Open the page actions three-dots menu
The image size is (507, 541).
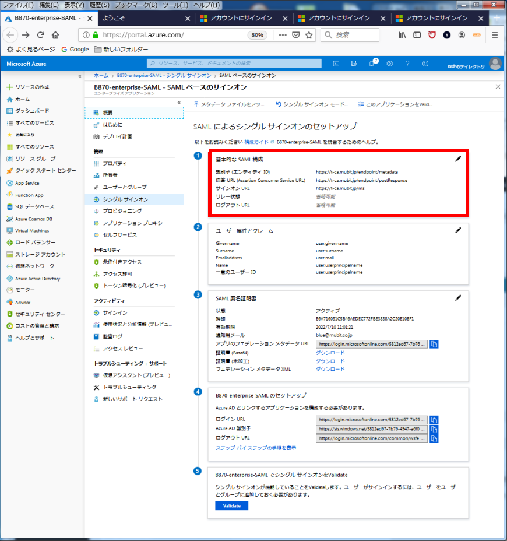[x=283, y=35]
